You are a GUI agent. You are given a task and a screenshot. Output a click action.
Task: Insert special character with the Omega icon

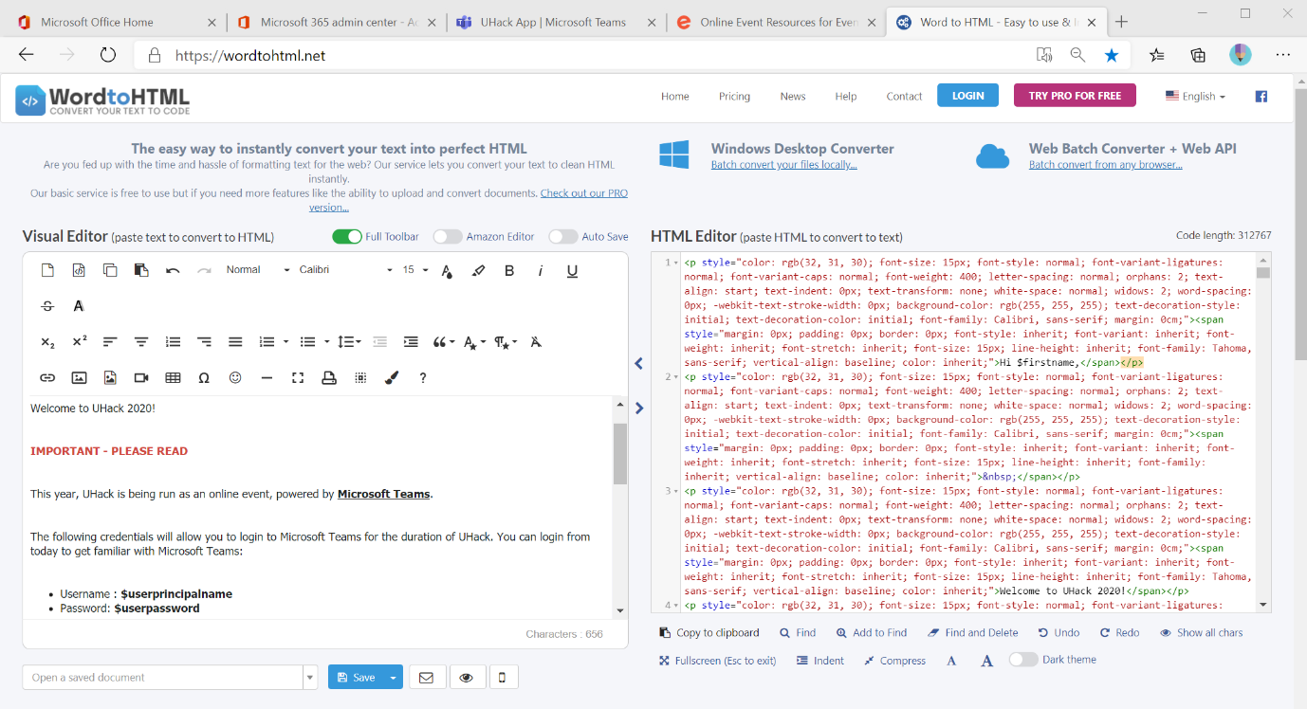pos(204,378)
